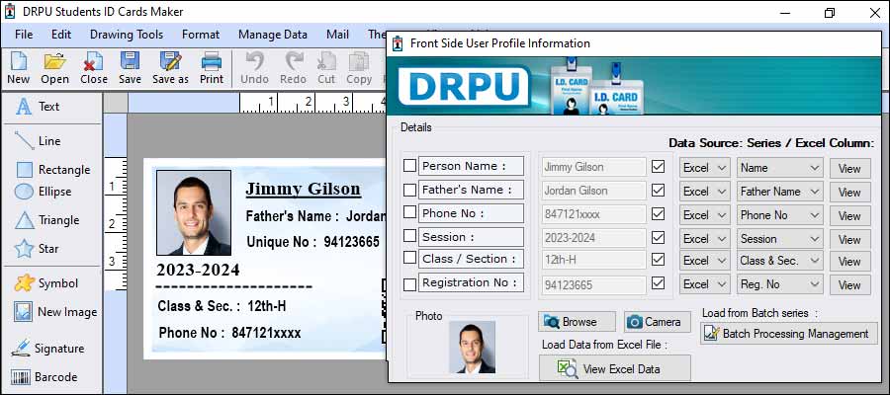Image resolution: width=890 pixels, height=395 pixels.
Task: Tick the checkbox left of Father's Name
Action: (409, 190)
